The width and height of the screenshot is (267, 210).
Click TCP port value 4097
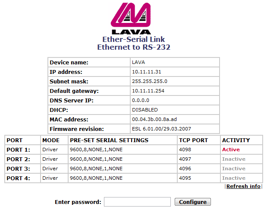185,159
